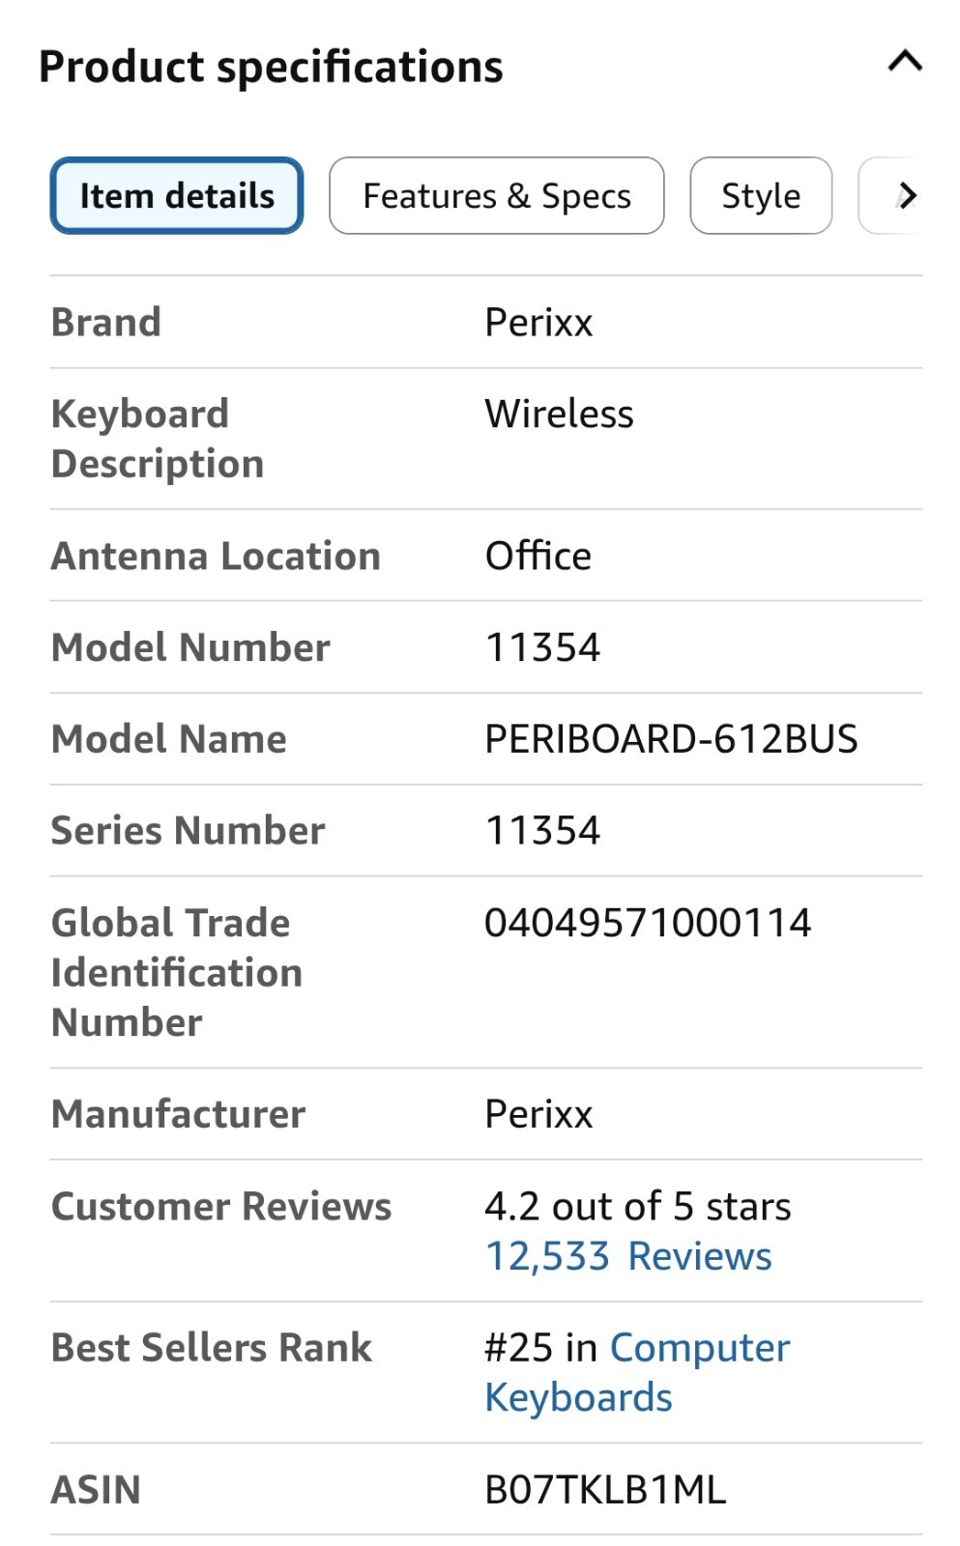Click the 4.2 out of 5 stars rating
Screen dimensions: 960x1546
point(637,1206)
